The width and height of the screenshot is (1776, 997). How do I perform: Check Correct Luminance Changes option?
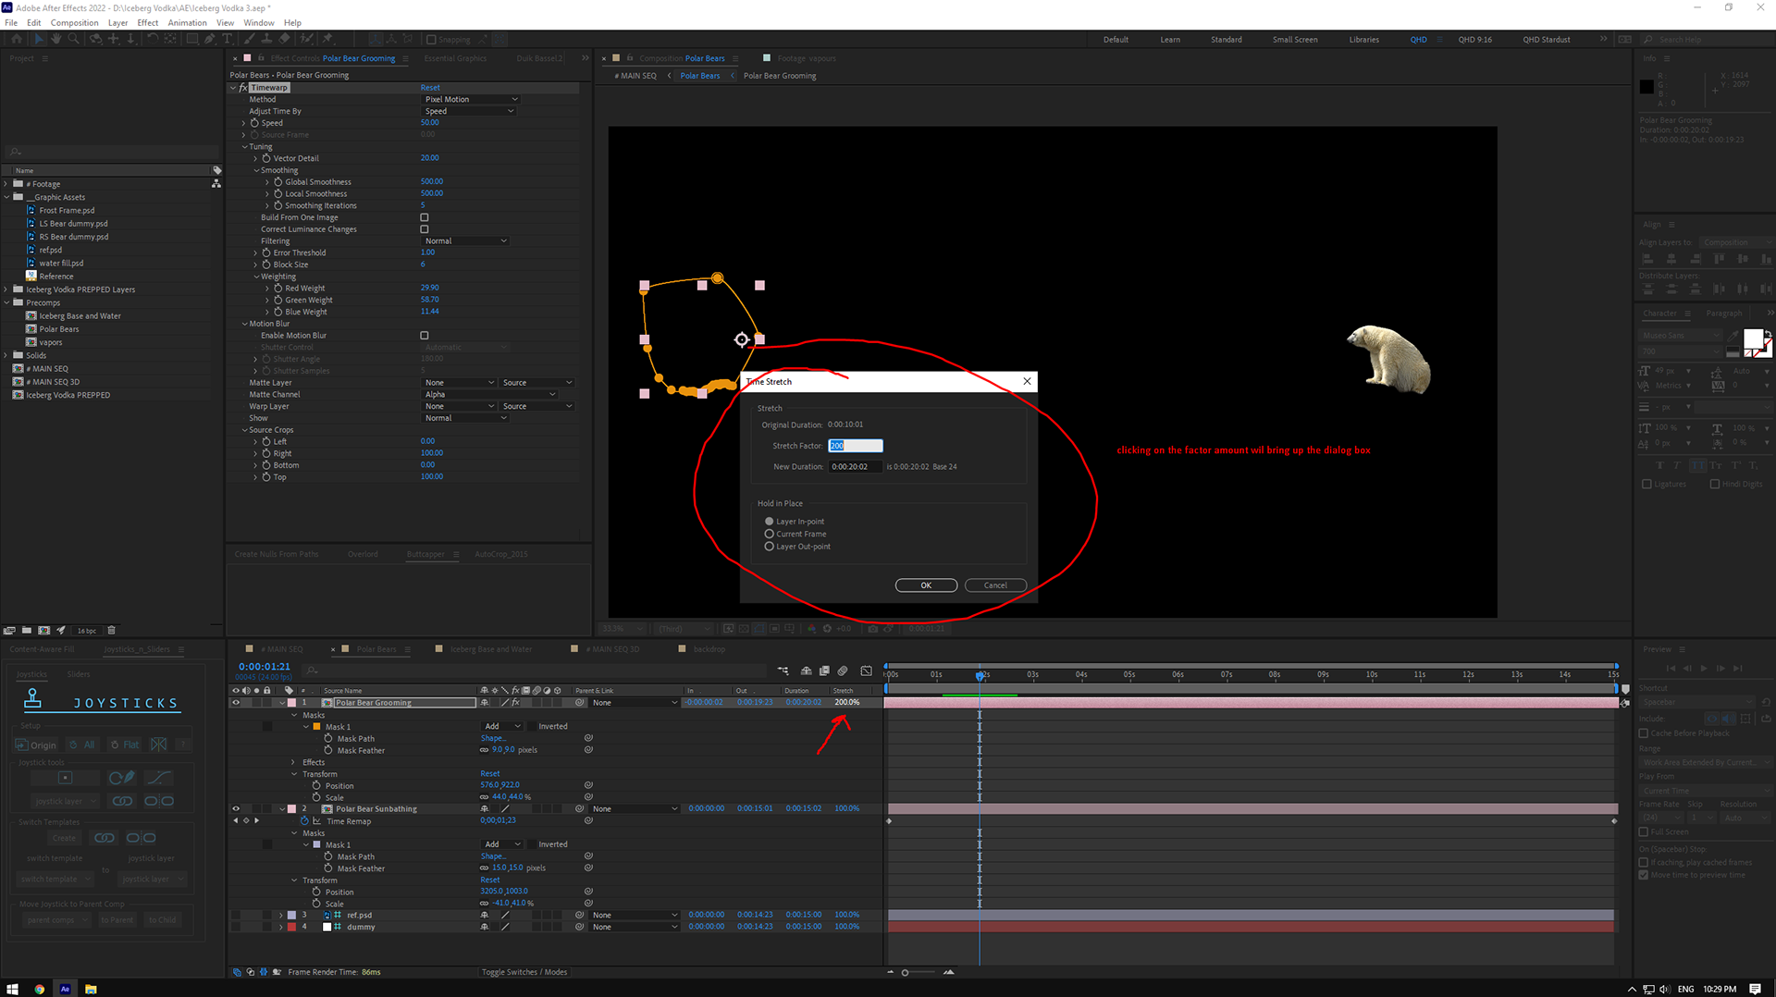pos(425,229)
